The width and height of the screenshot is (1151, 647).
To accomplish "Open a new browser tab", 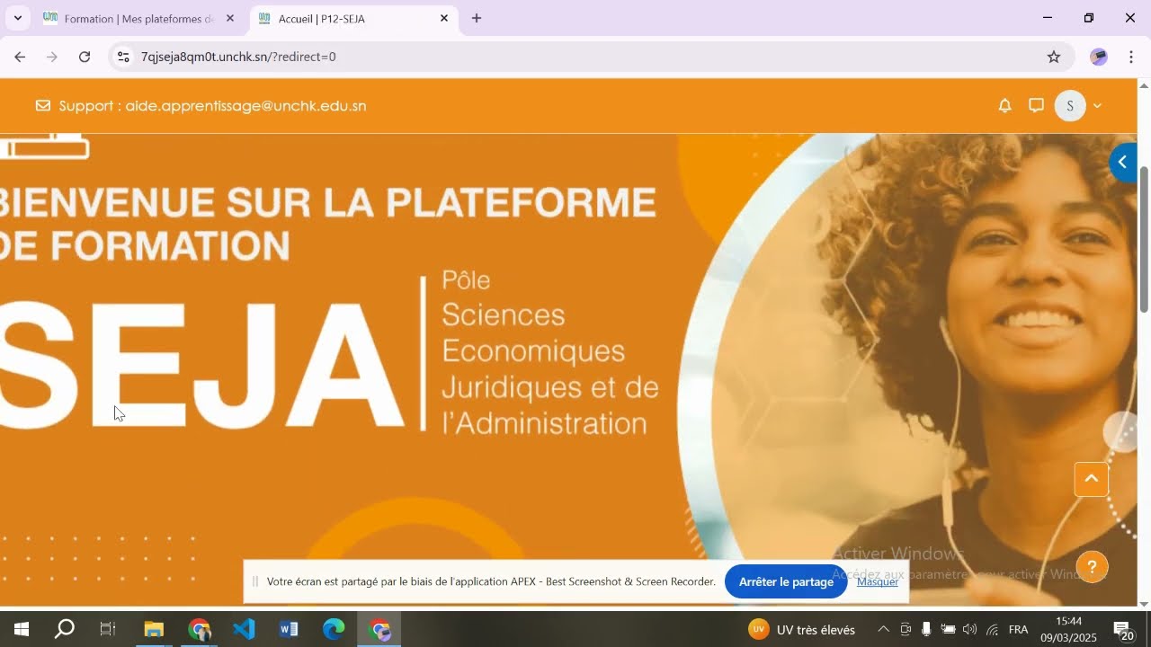I will pyautogui.click(x=477, y=18).
